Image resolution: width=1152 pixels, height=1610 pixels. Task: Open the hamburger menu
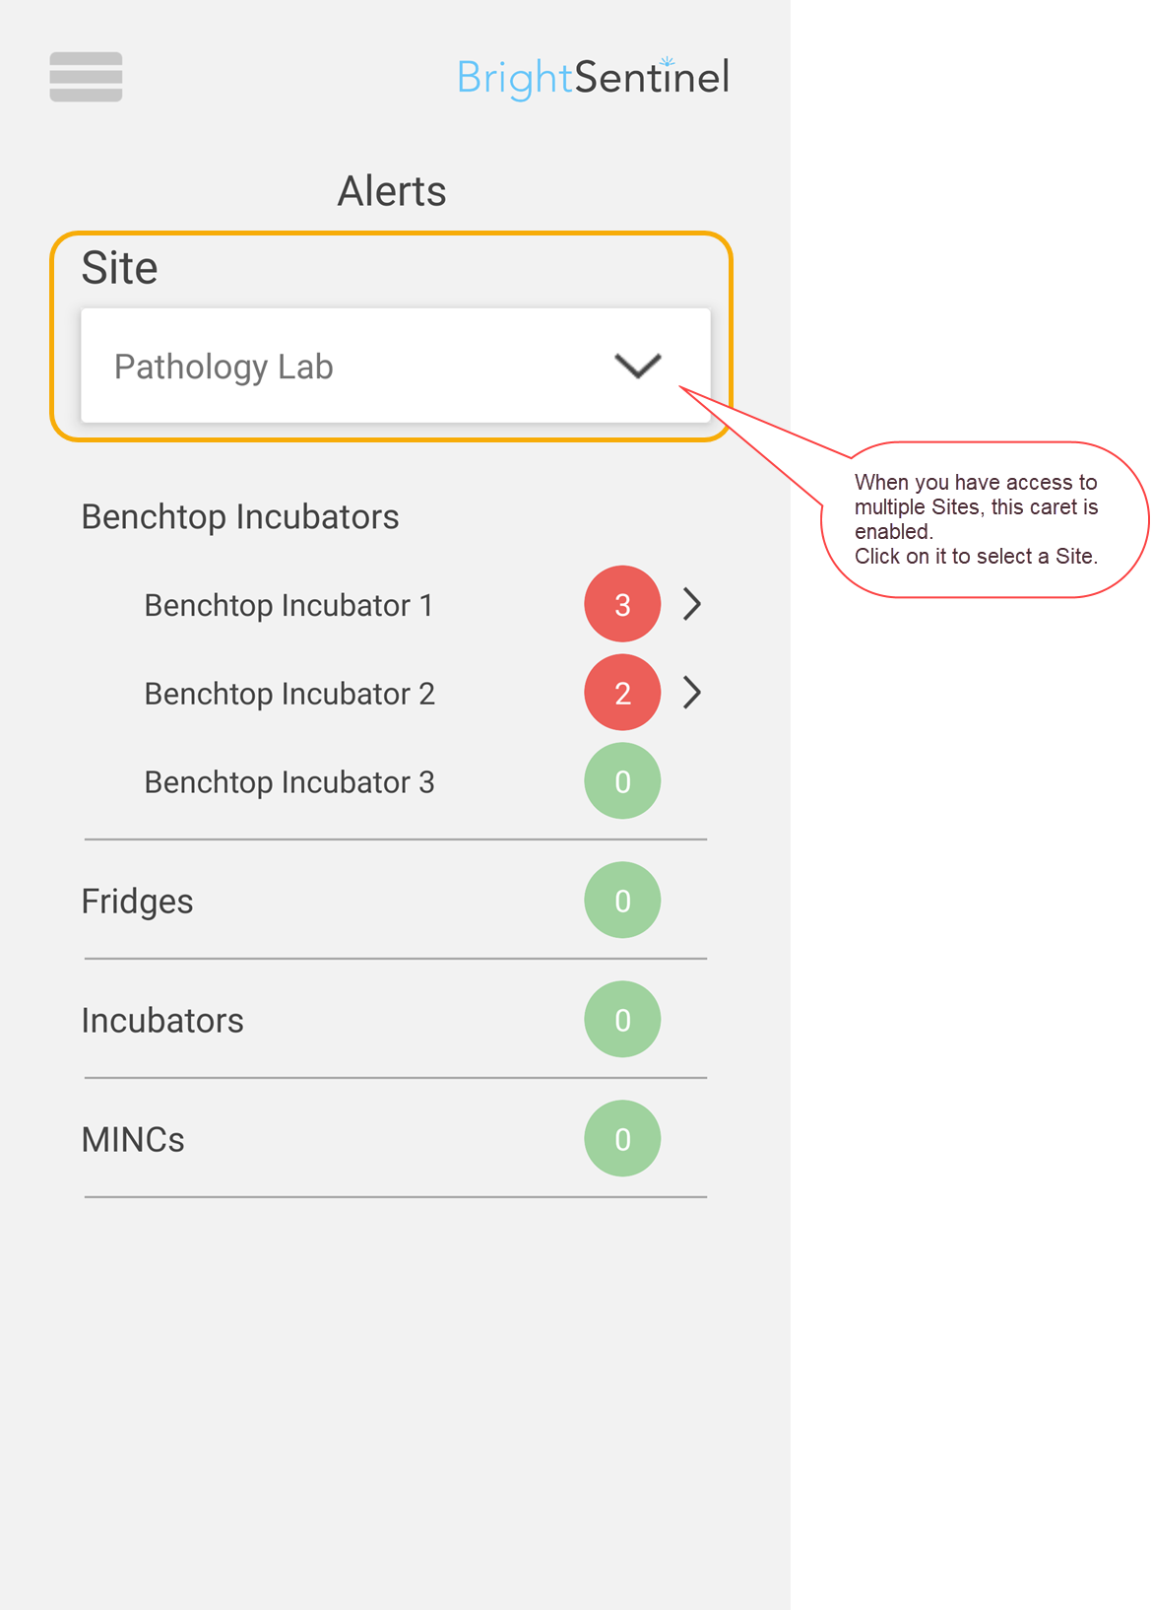tap(86, 77)
